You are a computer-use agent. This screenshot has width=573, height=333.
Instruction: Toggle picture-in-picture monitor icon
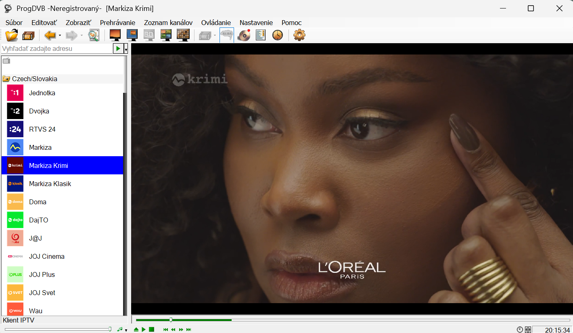[x=132, y=36]
